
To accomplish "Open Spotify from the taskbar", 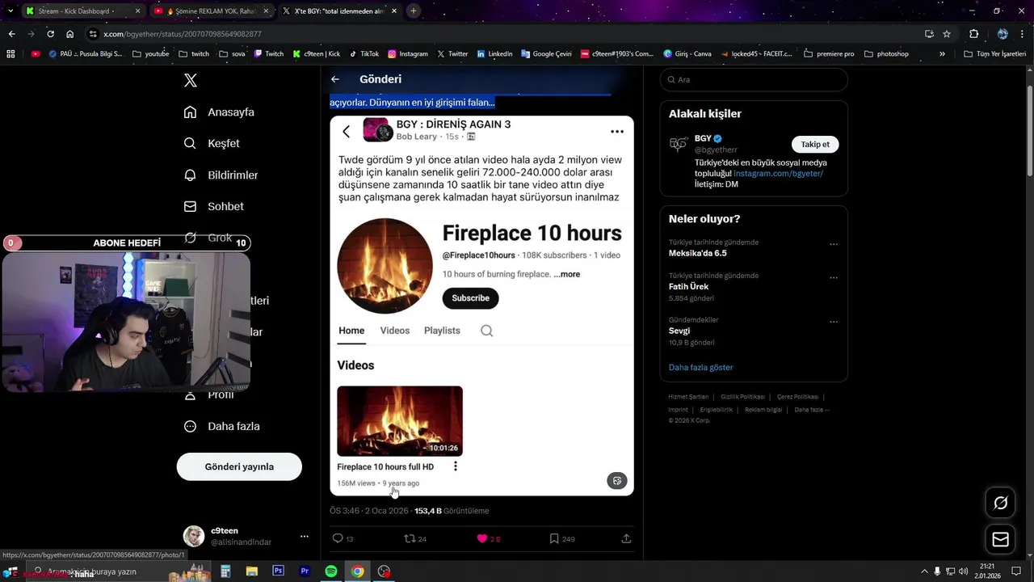I will point(331,571).
